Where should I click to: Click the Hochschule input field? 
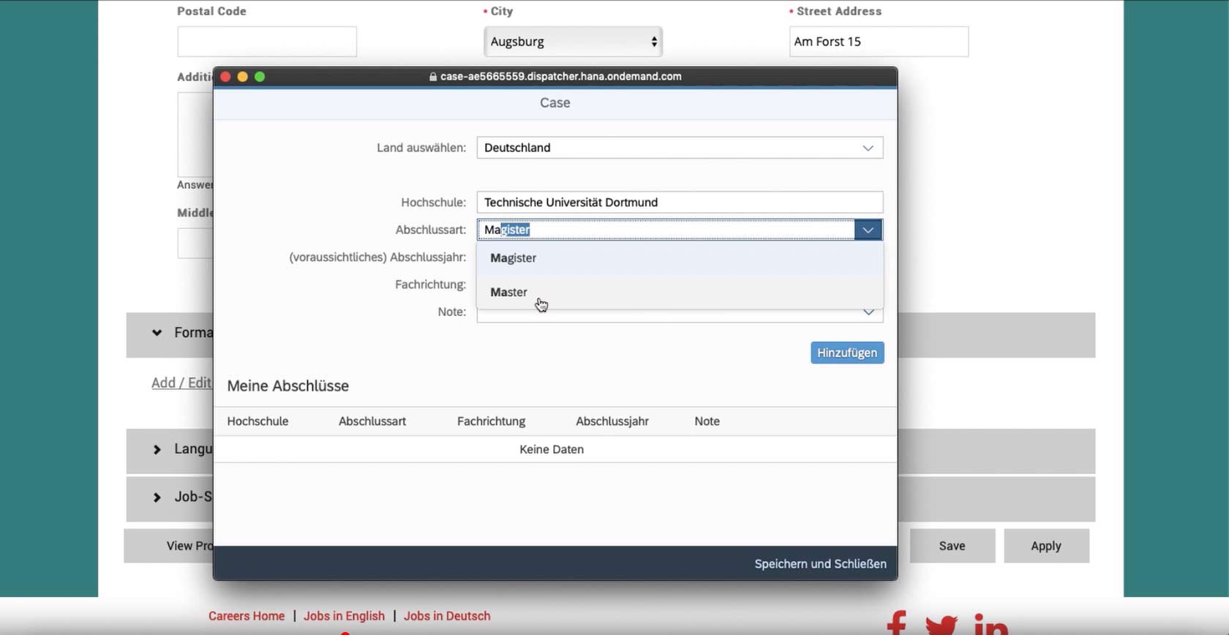pyautogui.click(x=680, y=202)
